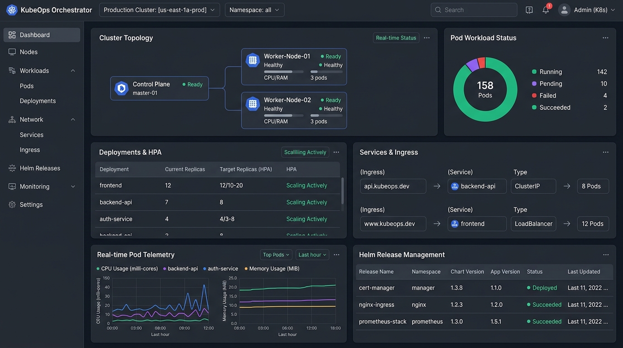Click the LoadBalancer type chip
The image size is (623, 348).
(x=534, y=224)
